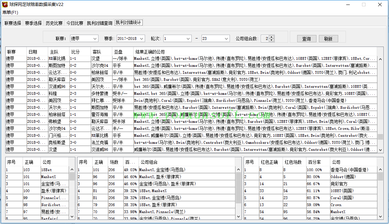The height and width of the screenshot is (224, 389).
Task: Select the match with away team 霍芬海姆
Action: (x=191, y=114)
